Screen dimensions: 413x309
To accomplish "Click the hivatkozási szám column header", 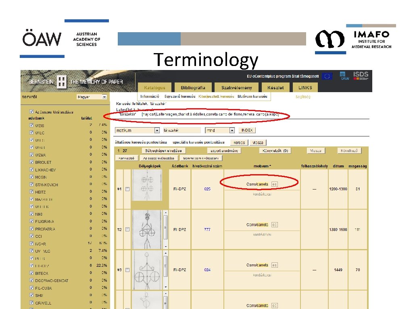I will (x=207, y=166).
